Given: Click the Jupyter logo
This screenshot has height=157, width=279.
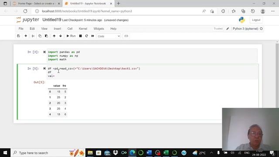Looking at the screenshot, I should pos(27,20).
